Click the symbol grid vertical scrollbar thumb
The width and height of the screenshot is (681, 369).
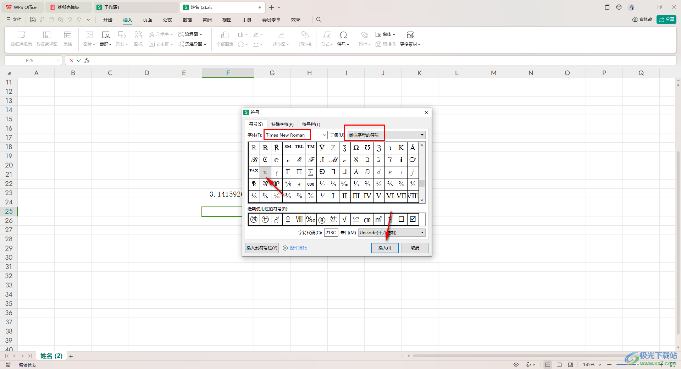[x=422, y=184]
